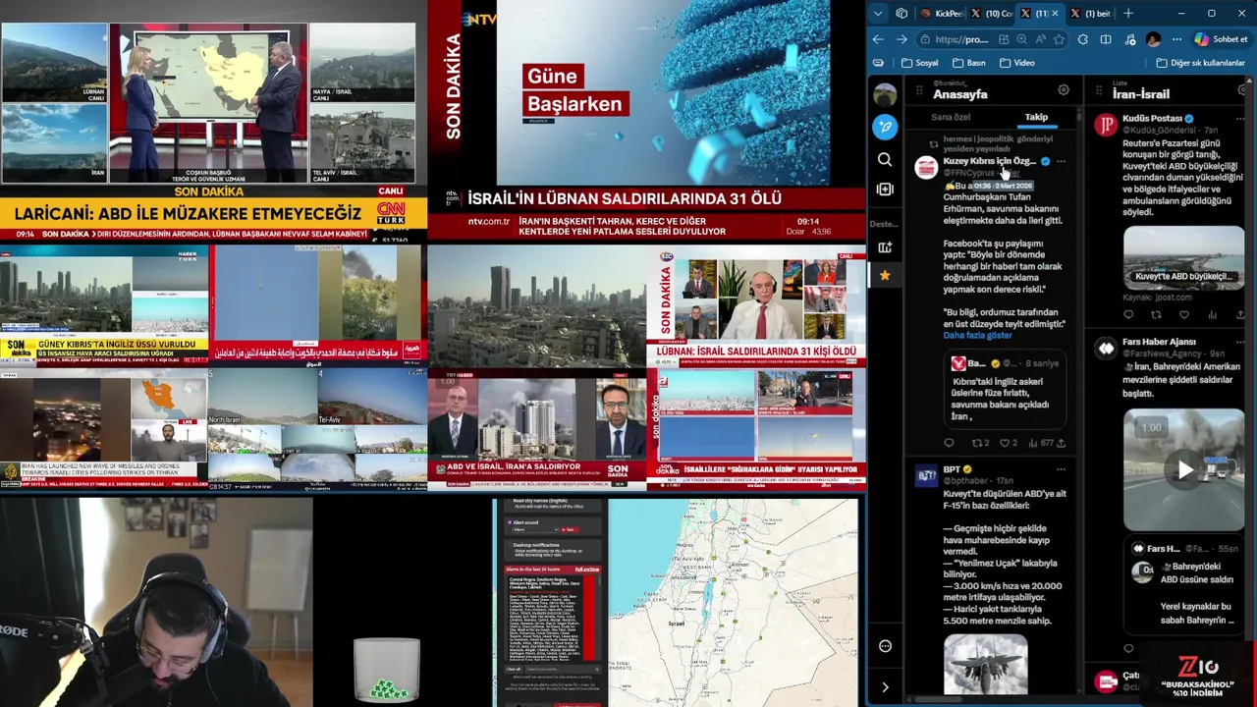The height and width of the screenshot is (707, 1257).
Task: Like the Kudüs Postası post
Action: point(1183,314)
